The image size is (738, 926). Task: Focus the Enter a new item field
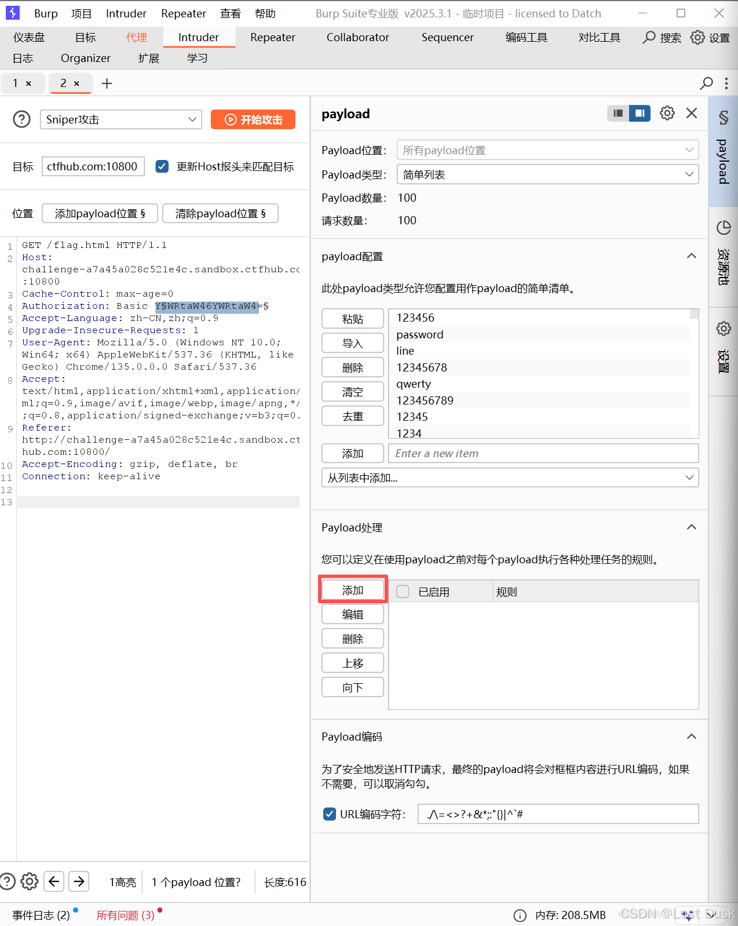click(543, 453)
